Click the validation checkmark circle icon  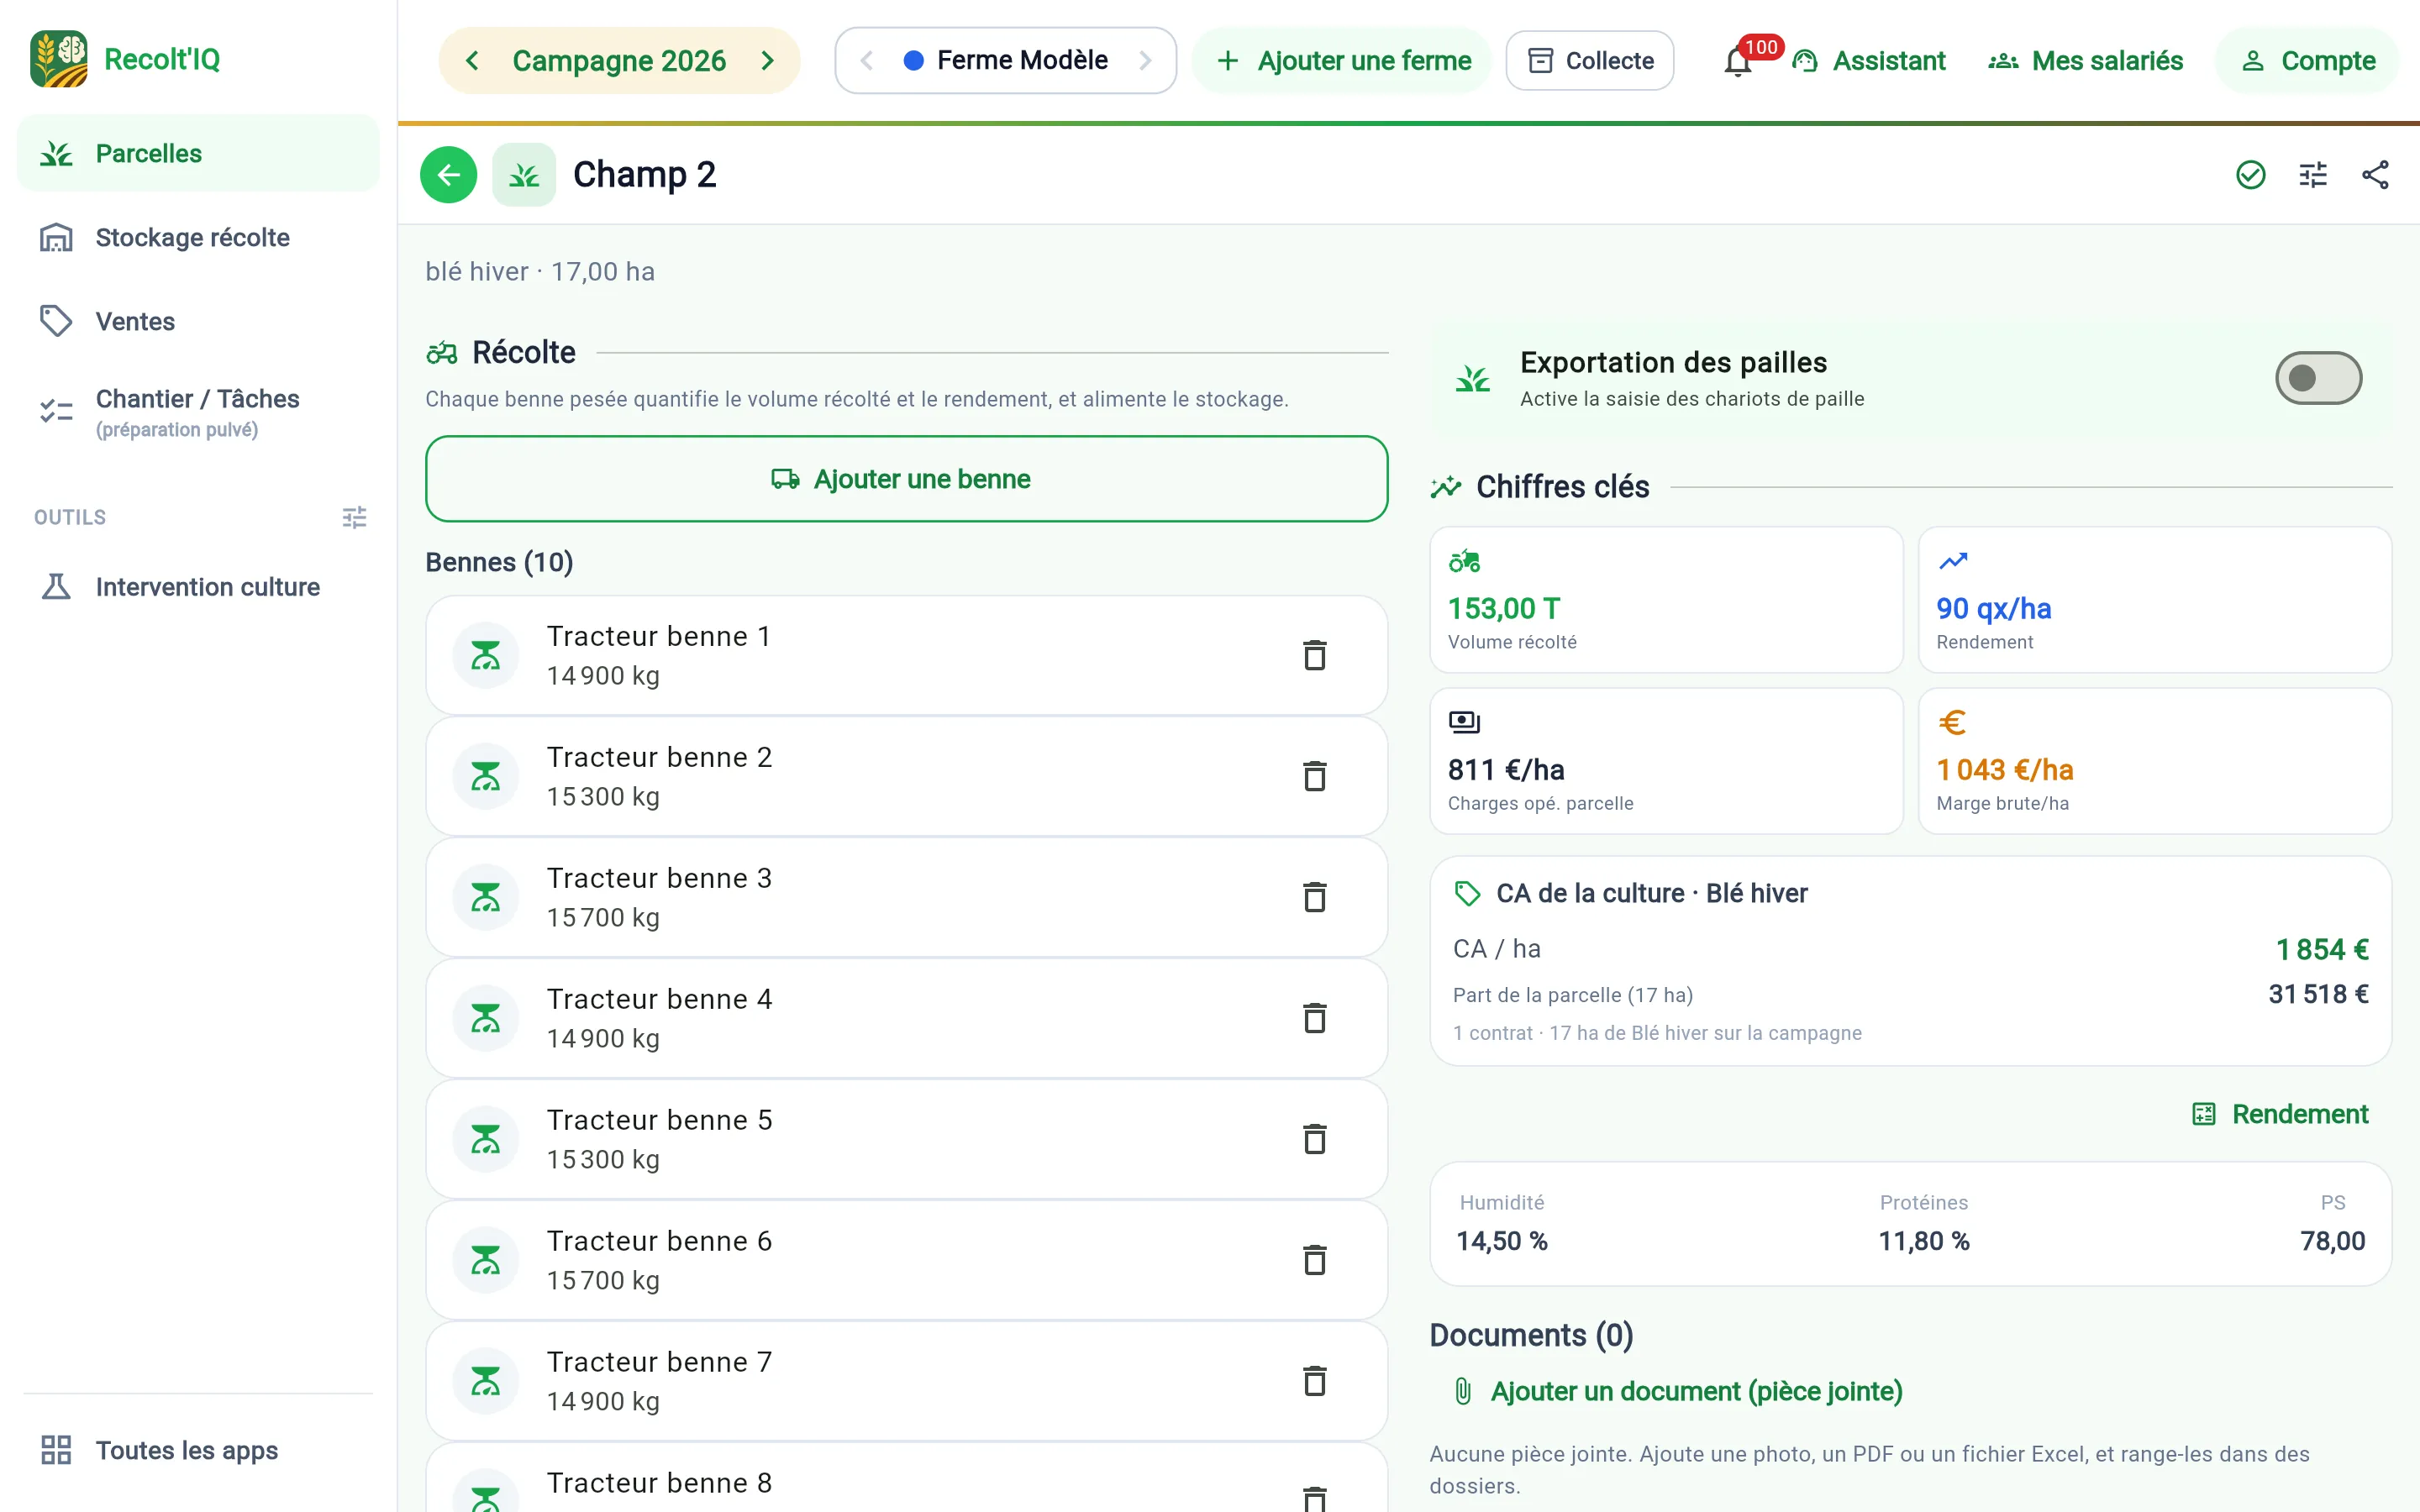coord(2250,175)
